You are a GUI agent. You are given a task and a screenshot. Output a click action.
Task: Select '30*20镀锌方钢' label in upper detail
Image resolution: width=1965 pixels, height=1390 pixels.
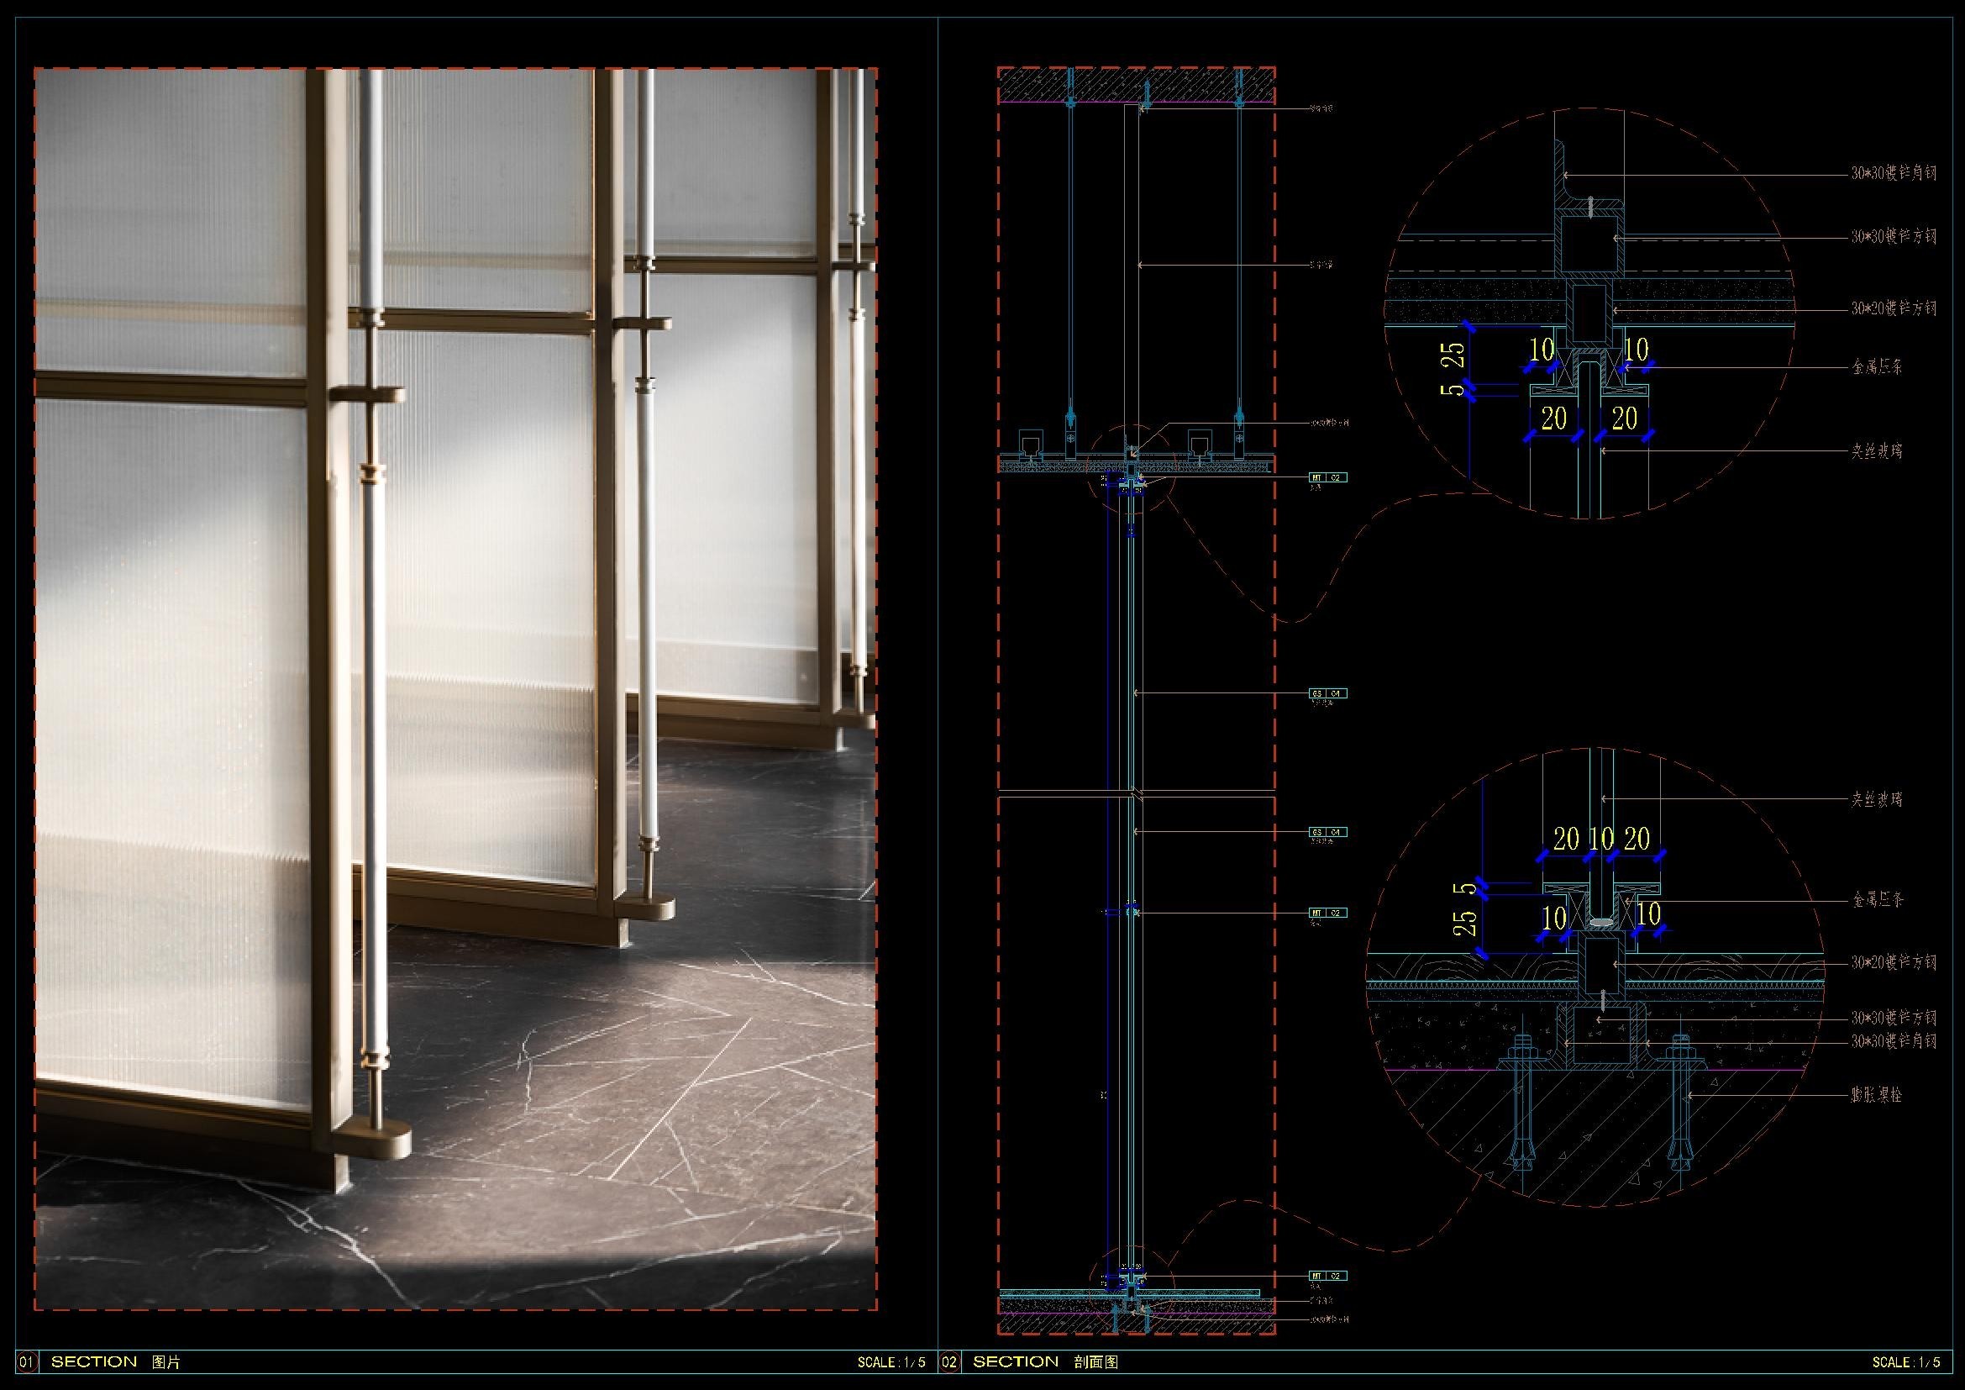(1893, 308)
